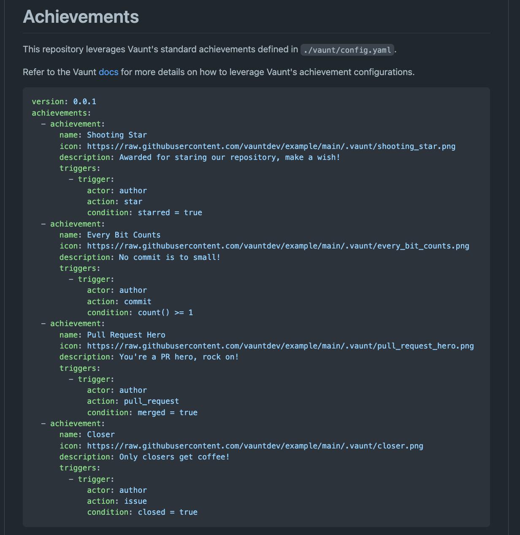Image resolution: width=520 pixels, height=535 pixels.
Task: Select name Shooting Star line
Action: point(103,135)
